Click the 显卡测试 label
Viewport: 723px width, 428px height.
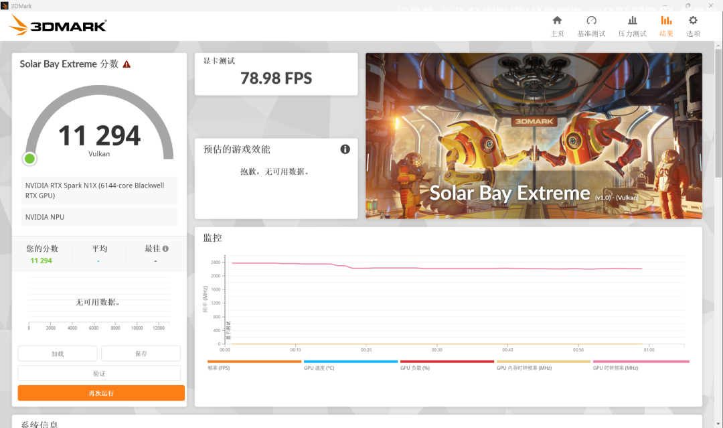pyautogui.click(x=219, y=61)
